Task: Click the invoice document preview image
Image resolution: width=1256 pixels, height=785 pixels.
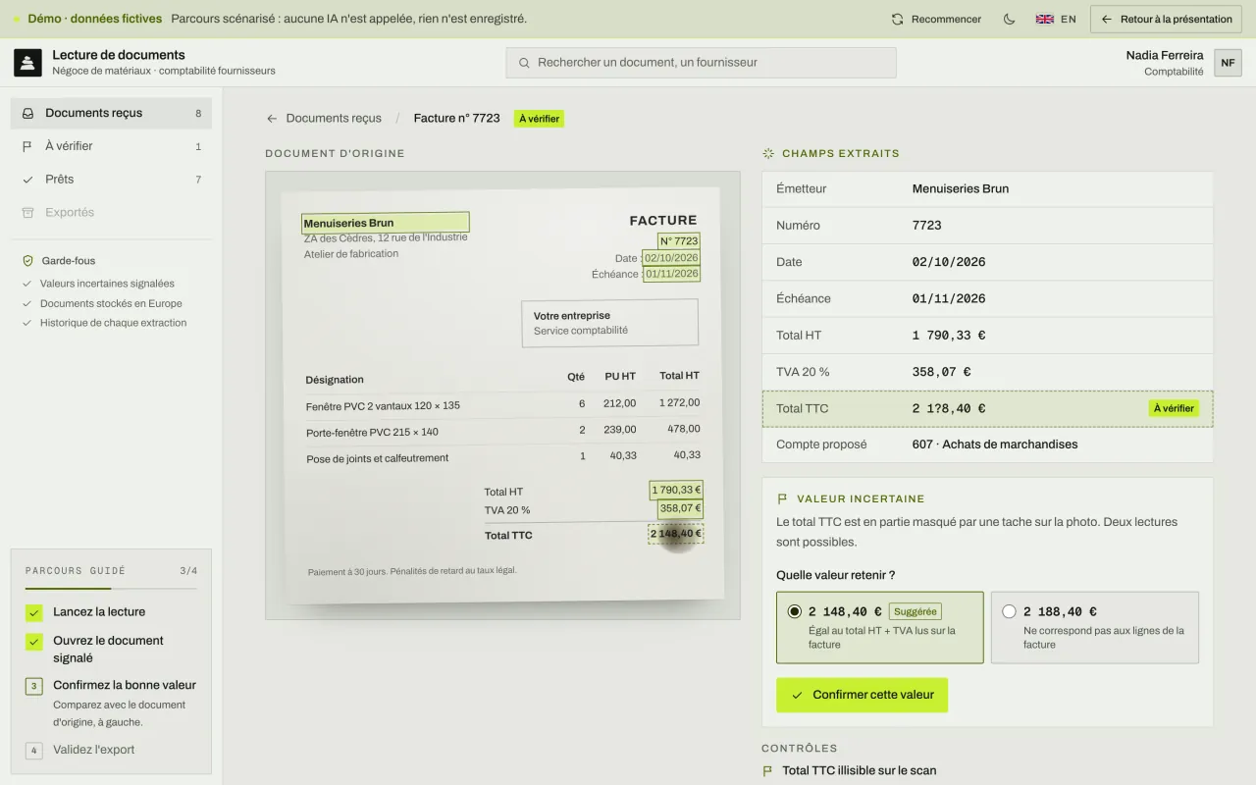Action: pos(502,395)
